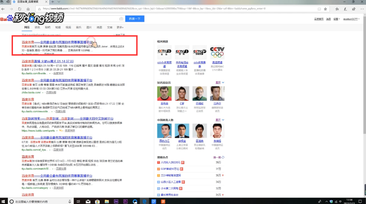The width and height of the screenshot is (366, 204).
Task: Click the 百度一下 search button
Action: pyautogui.click(x=135, y=19)
